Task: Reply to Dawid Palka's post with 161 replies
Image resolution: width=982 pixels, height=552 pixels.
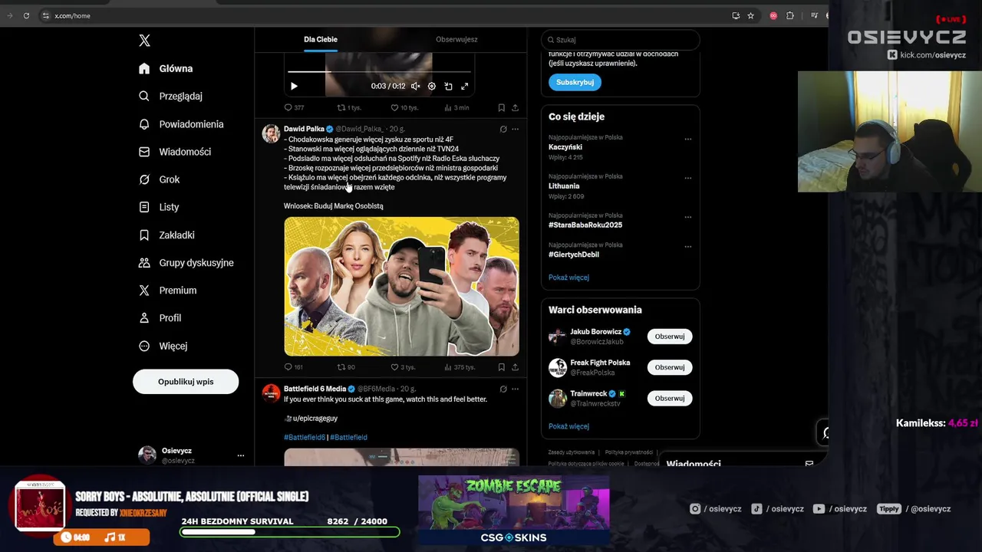Action: (x=293, y=367)
